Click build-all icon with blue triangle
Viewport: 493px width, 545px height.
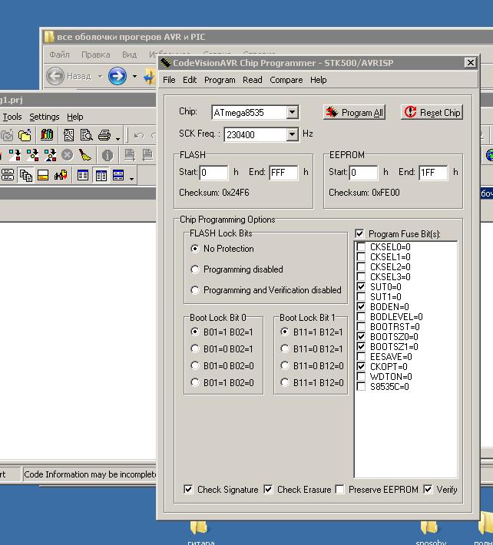coord(50,155)
